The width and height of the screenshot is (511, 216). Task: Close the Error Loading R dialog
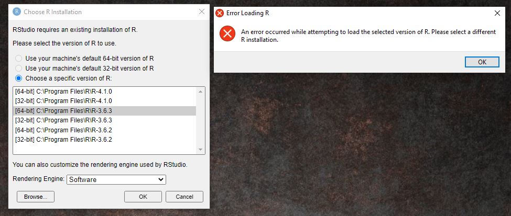(x=497, y=14)
